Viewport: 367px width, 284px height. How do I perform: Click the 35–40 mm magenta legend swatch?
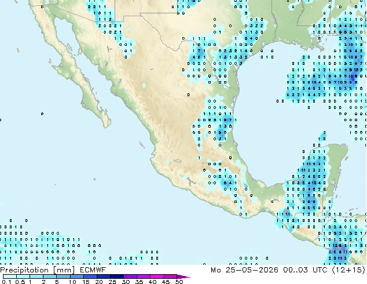click(144, 276)
